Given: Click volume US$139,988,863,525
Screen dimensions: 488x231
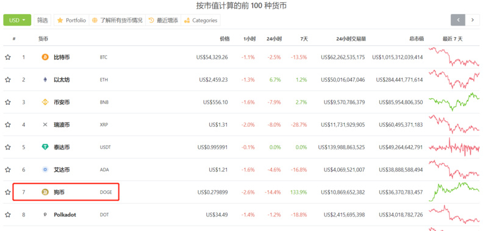Looking at the screenshot, I should [x=342, y=147].
